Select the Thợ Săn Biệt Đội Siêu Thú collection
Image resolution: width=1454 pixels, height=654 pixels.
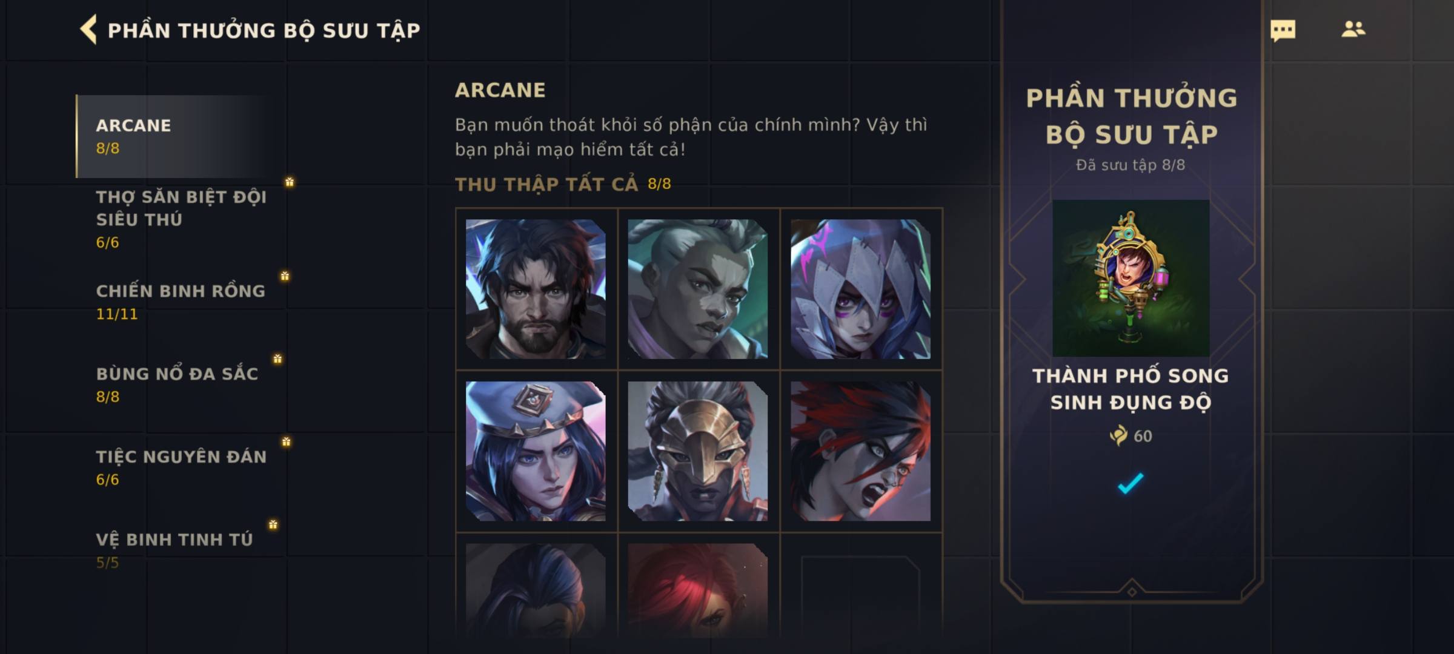point(182,219)
